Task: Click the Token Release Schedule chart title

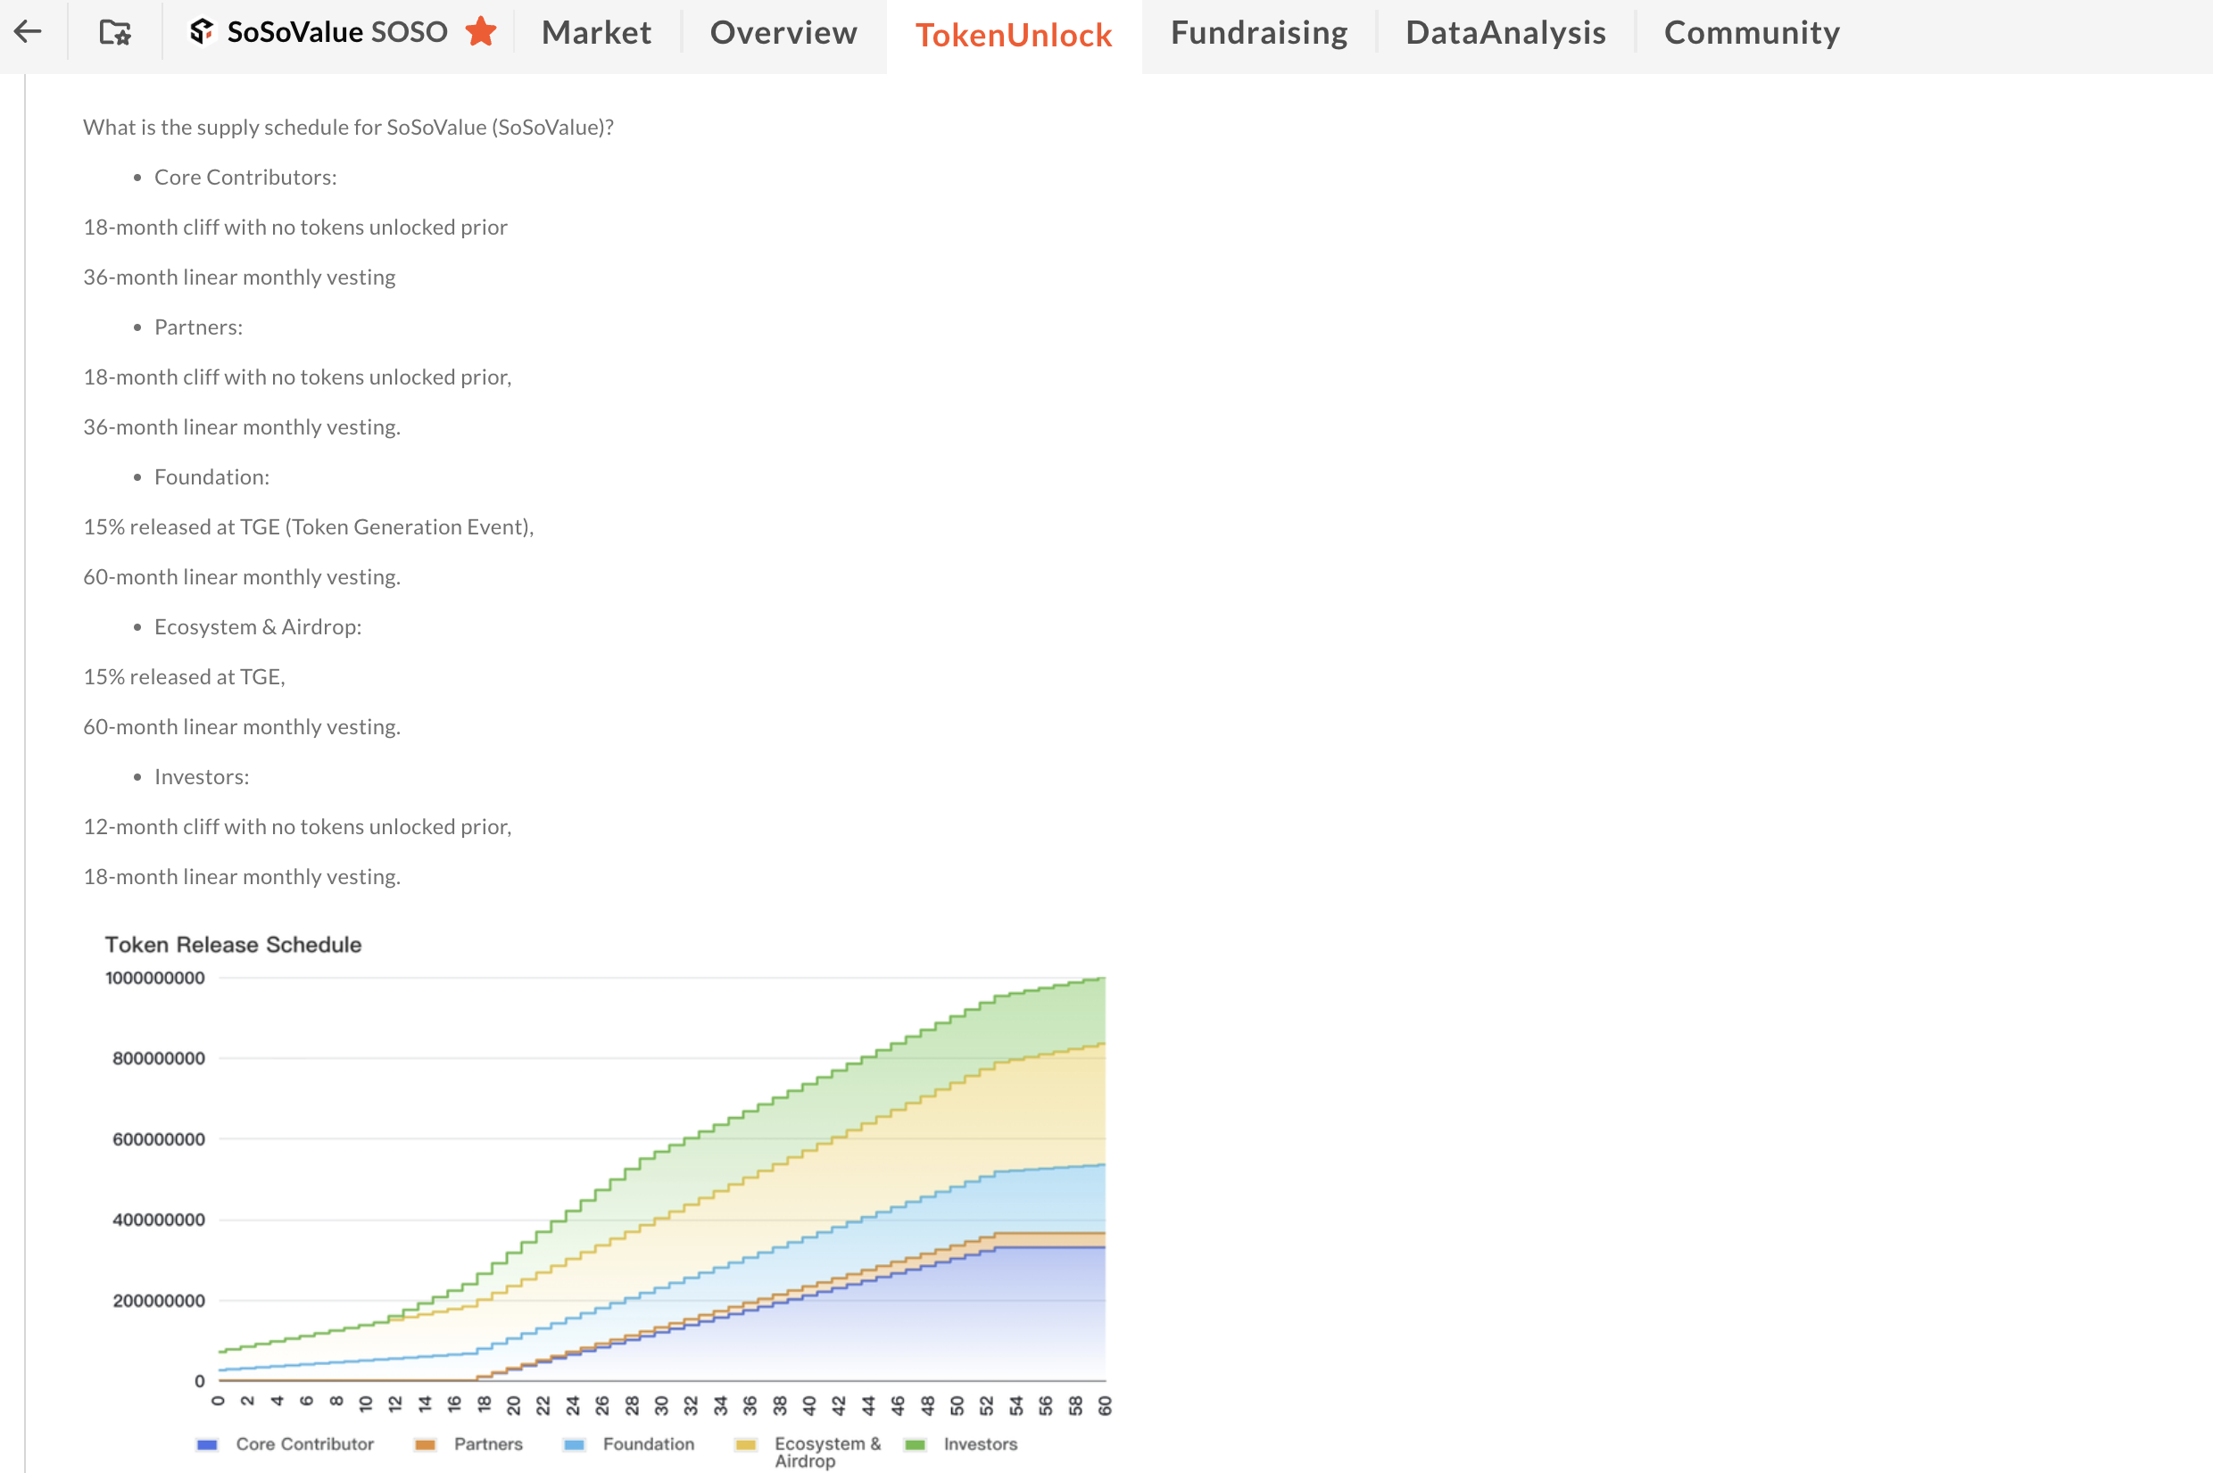Action: click(x=233, y=944)
